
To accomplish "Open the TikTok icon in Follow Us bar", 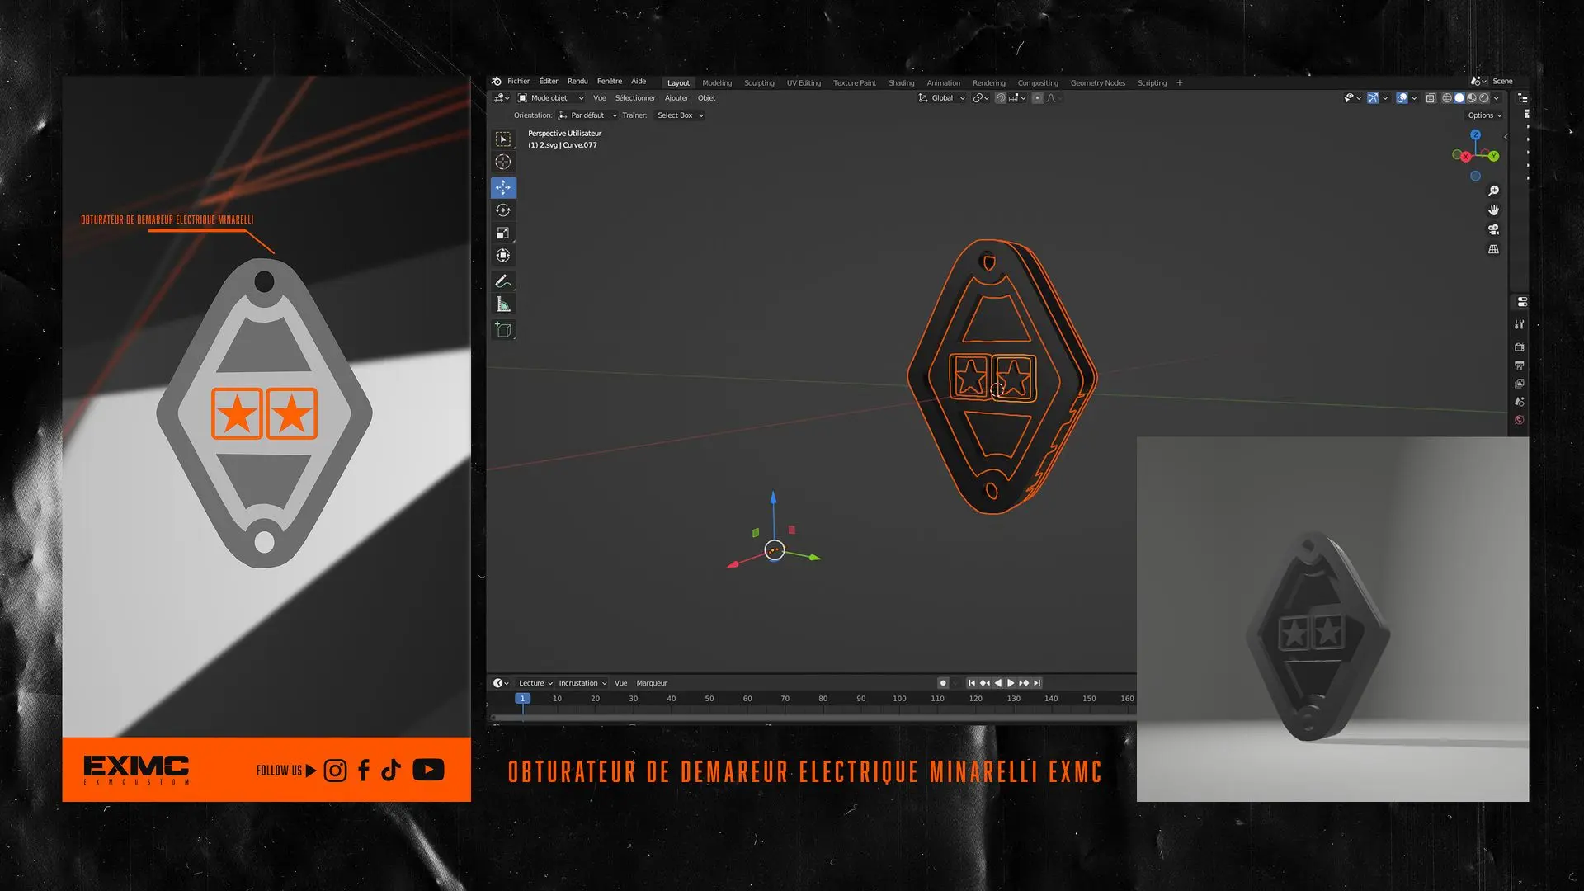I will [x=391, y=771].
